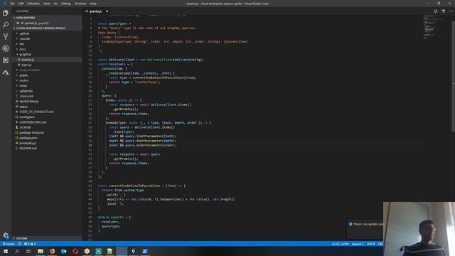Collapse the Open Editors section

point(46,18)
